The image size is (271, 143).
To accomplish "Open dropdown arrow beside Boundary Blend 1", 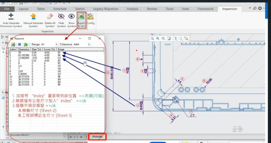I will (65, 137).
